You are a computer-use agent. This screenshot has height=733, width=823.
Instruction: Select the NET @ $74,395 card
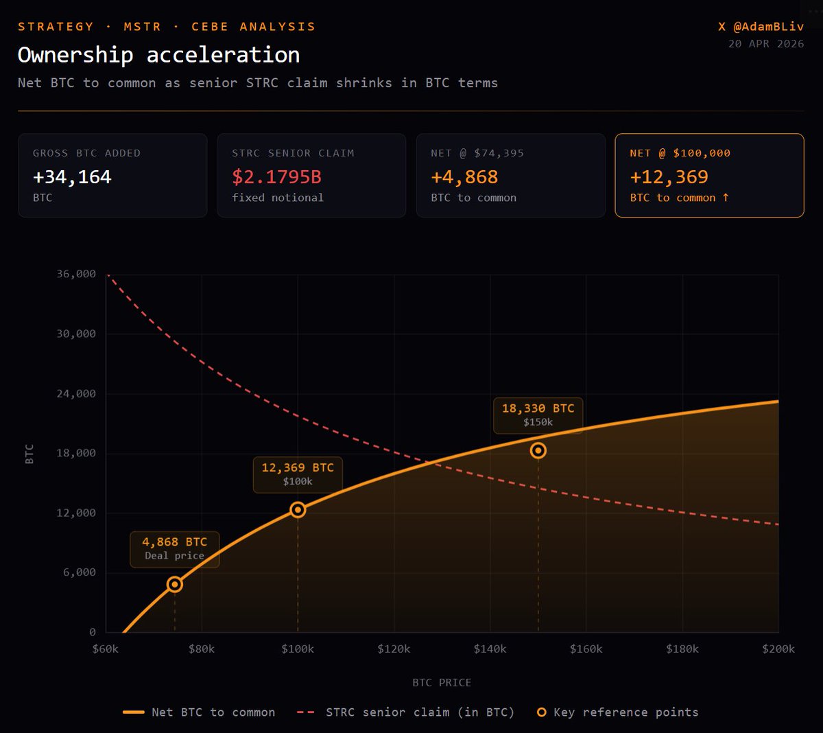510,176
